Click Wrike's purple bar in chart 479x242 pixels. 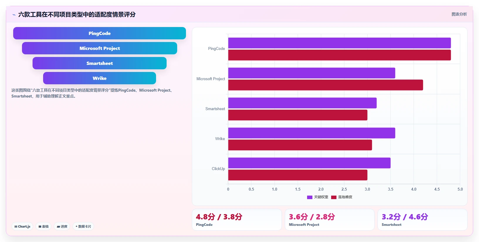pos(312,133)
